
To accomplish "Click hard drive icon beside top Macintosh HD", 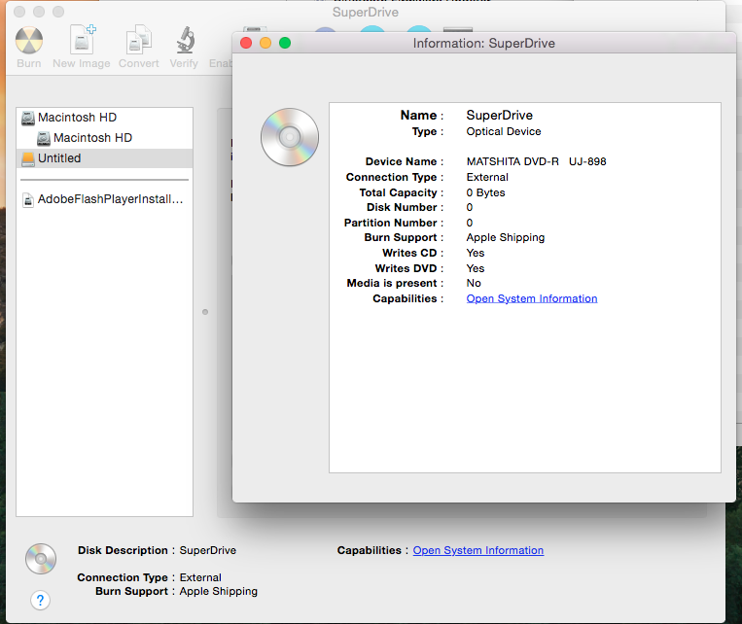I will point(28,118).
